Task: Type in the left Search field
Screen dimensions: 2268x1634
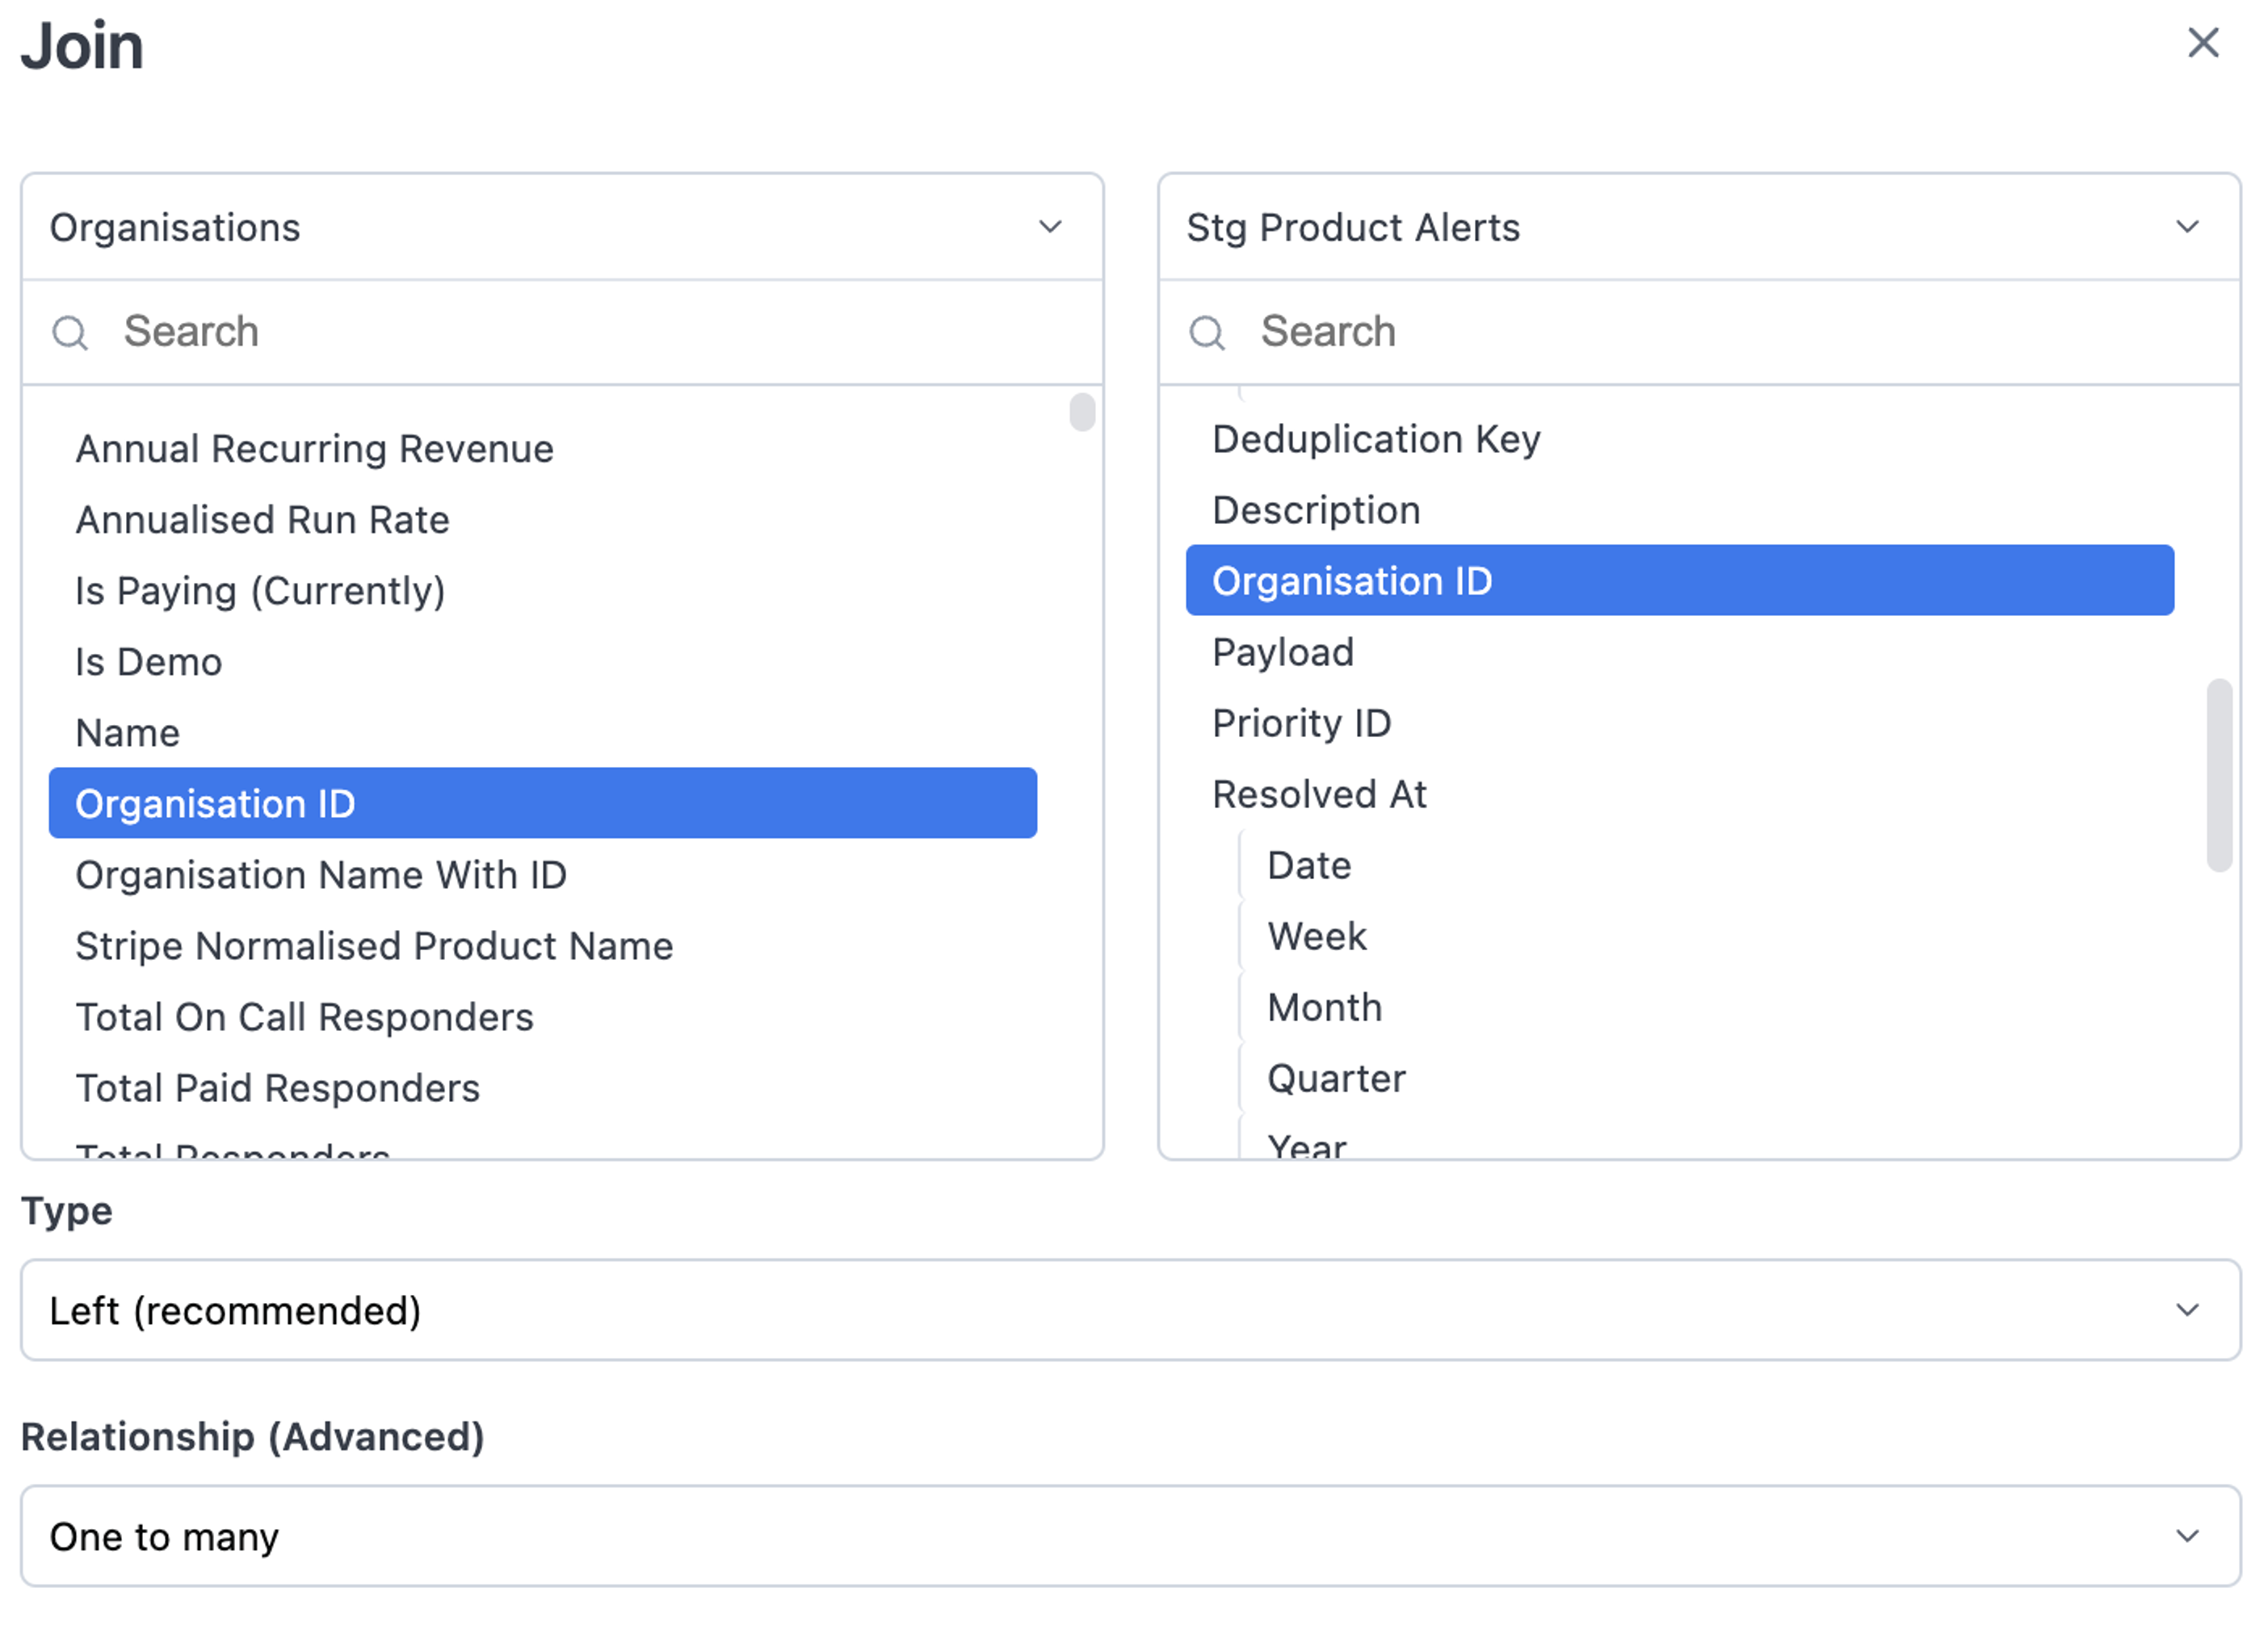Action: coord(600,333)
